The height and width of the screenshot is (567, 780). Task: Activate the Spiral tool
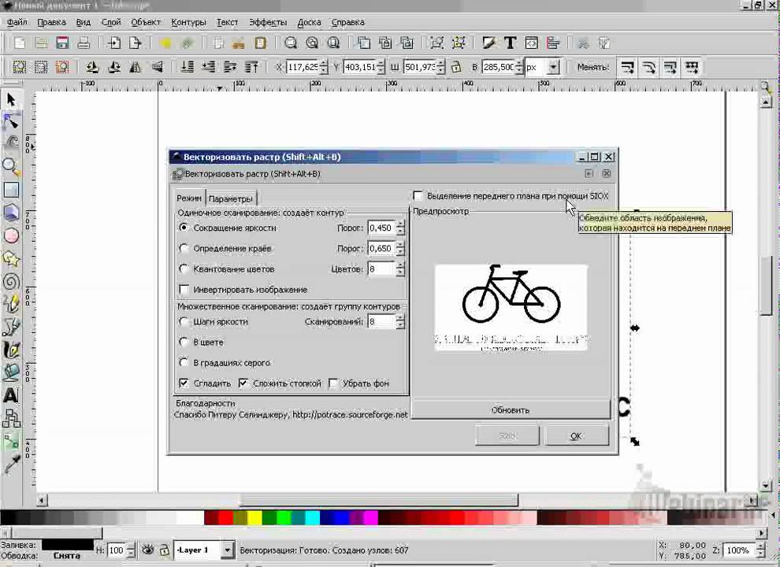(11, 281)
